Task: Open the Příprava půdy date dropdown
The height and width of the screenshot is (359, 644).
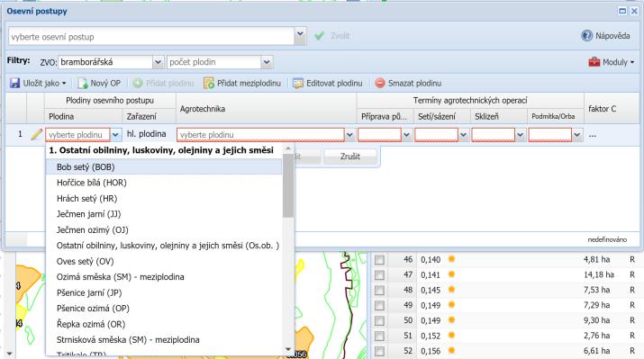Action: (406, 135)
